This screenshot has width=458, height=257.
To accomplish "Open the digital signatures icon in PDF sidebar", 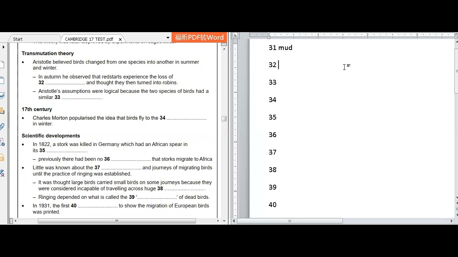I will pos(2,173).
